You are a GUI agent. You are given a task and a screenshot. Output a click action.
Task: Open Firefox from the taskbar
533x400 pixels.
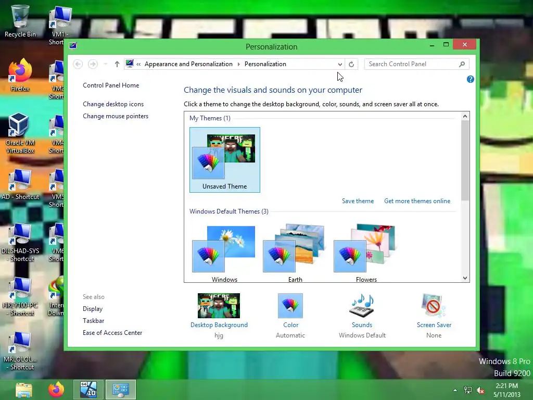56,390
